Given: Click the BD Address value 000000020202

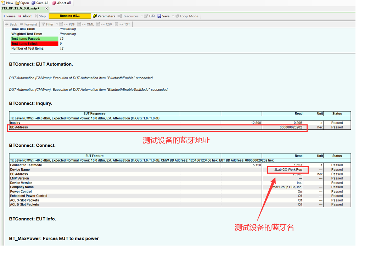Looking at the screenshot, I should tap(291, 127).
